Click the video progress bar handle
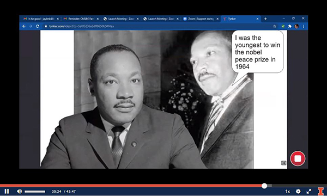 (x=264, y=186)
